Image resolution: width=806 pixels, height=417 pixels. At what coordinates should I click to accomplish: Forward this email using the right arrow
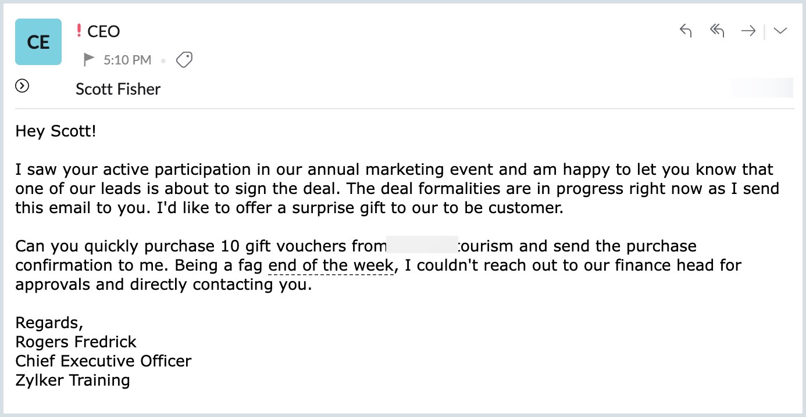click(x=748, y=31)
